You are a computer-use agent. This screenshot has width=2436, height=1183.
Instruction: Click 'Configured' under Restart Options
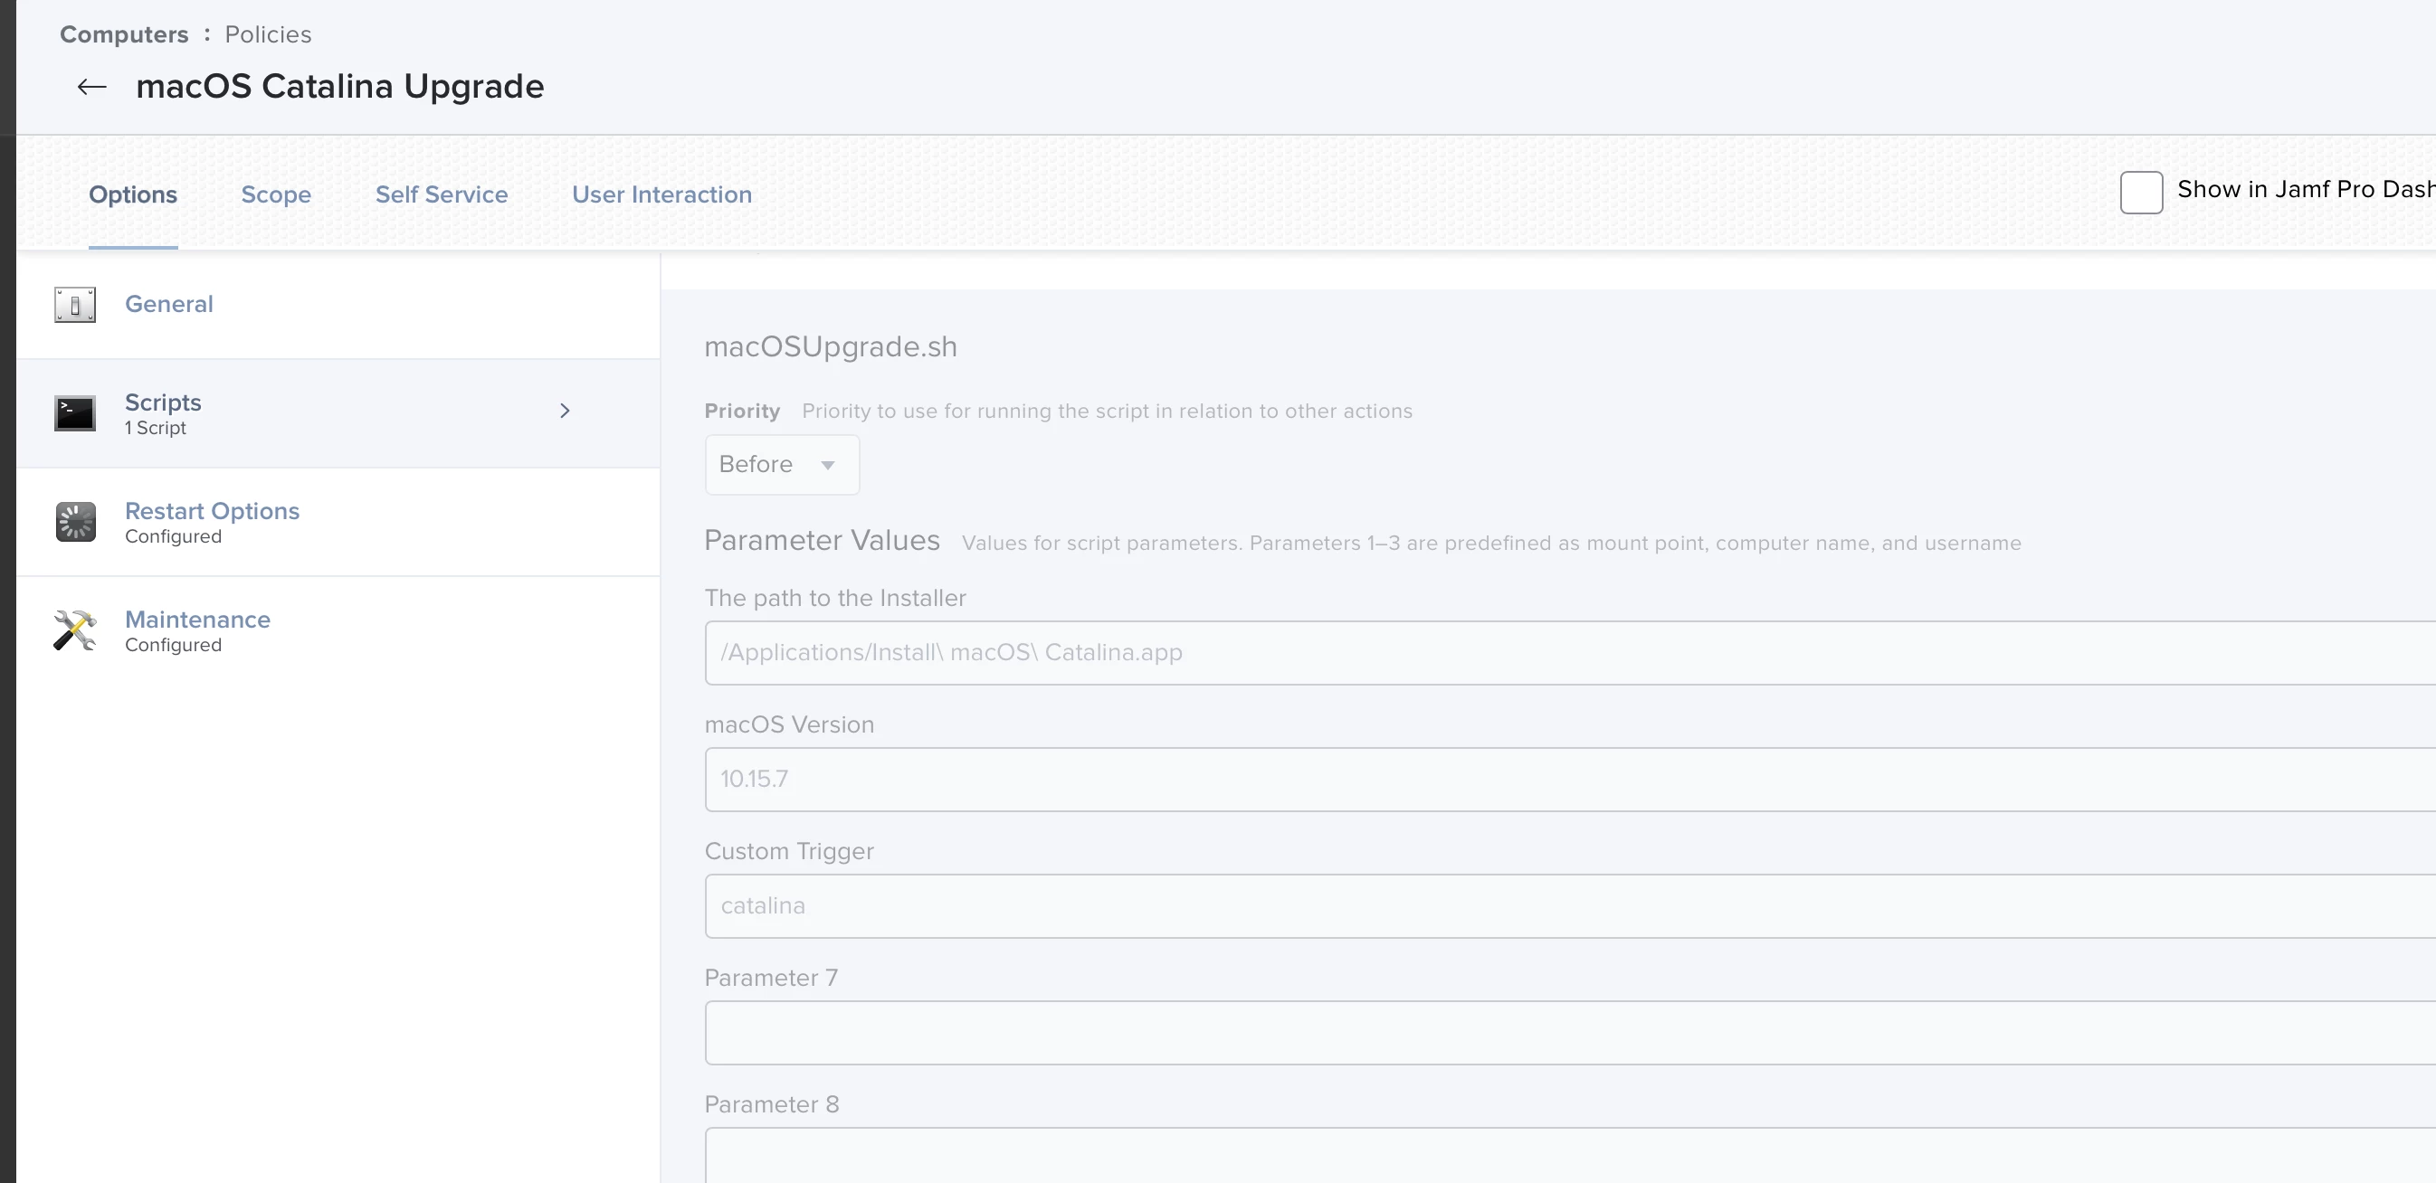click(173, 535)
